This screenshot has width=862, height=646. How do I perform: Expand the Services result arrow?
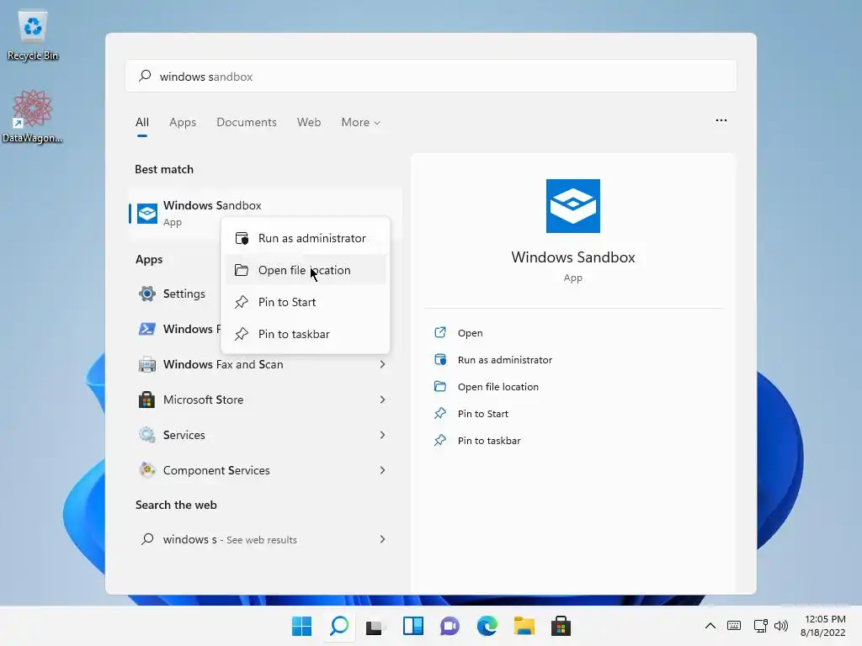(383, 435)
